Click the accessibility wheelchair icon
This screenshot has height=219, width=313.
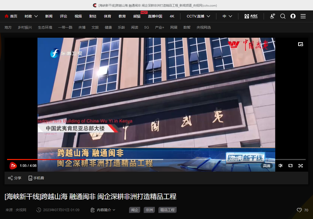tap(273, 16)
